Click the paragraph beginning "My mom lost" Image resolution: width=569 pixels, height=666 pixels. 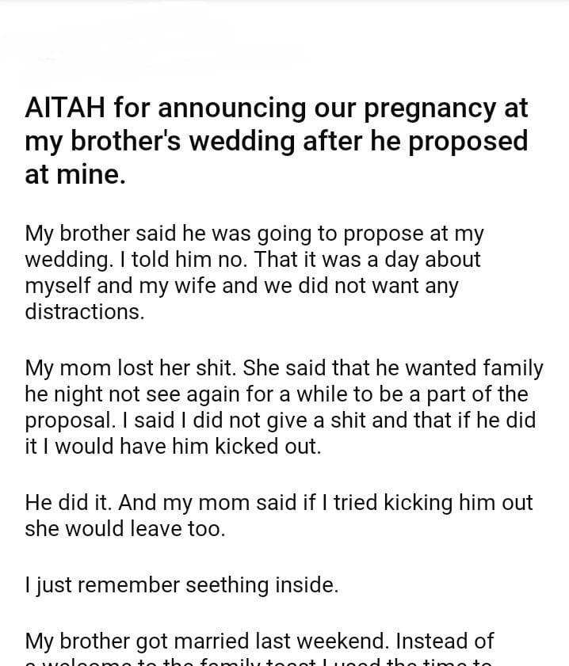click(x=284, y=407)
